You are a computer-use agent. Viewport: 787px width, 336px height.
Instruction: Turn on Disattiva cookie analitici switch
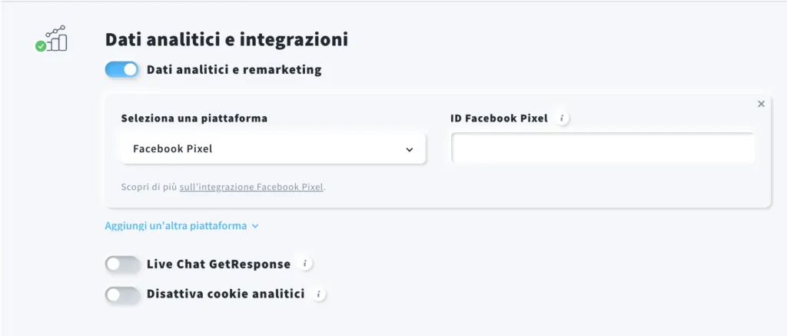point(122,294)
